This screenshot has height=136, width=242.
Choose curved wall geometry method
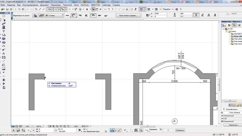tap(74, 15)
